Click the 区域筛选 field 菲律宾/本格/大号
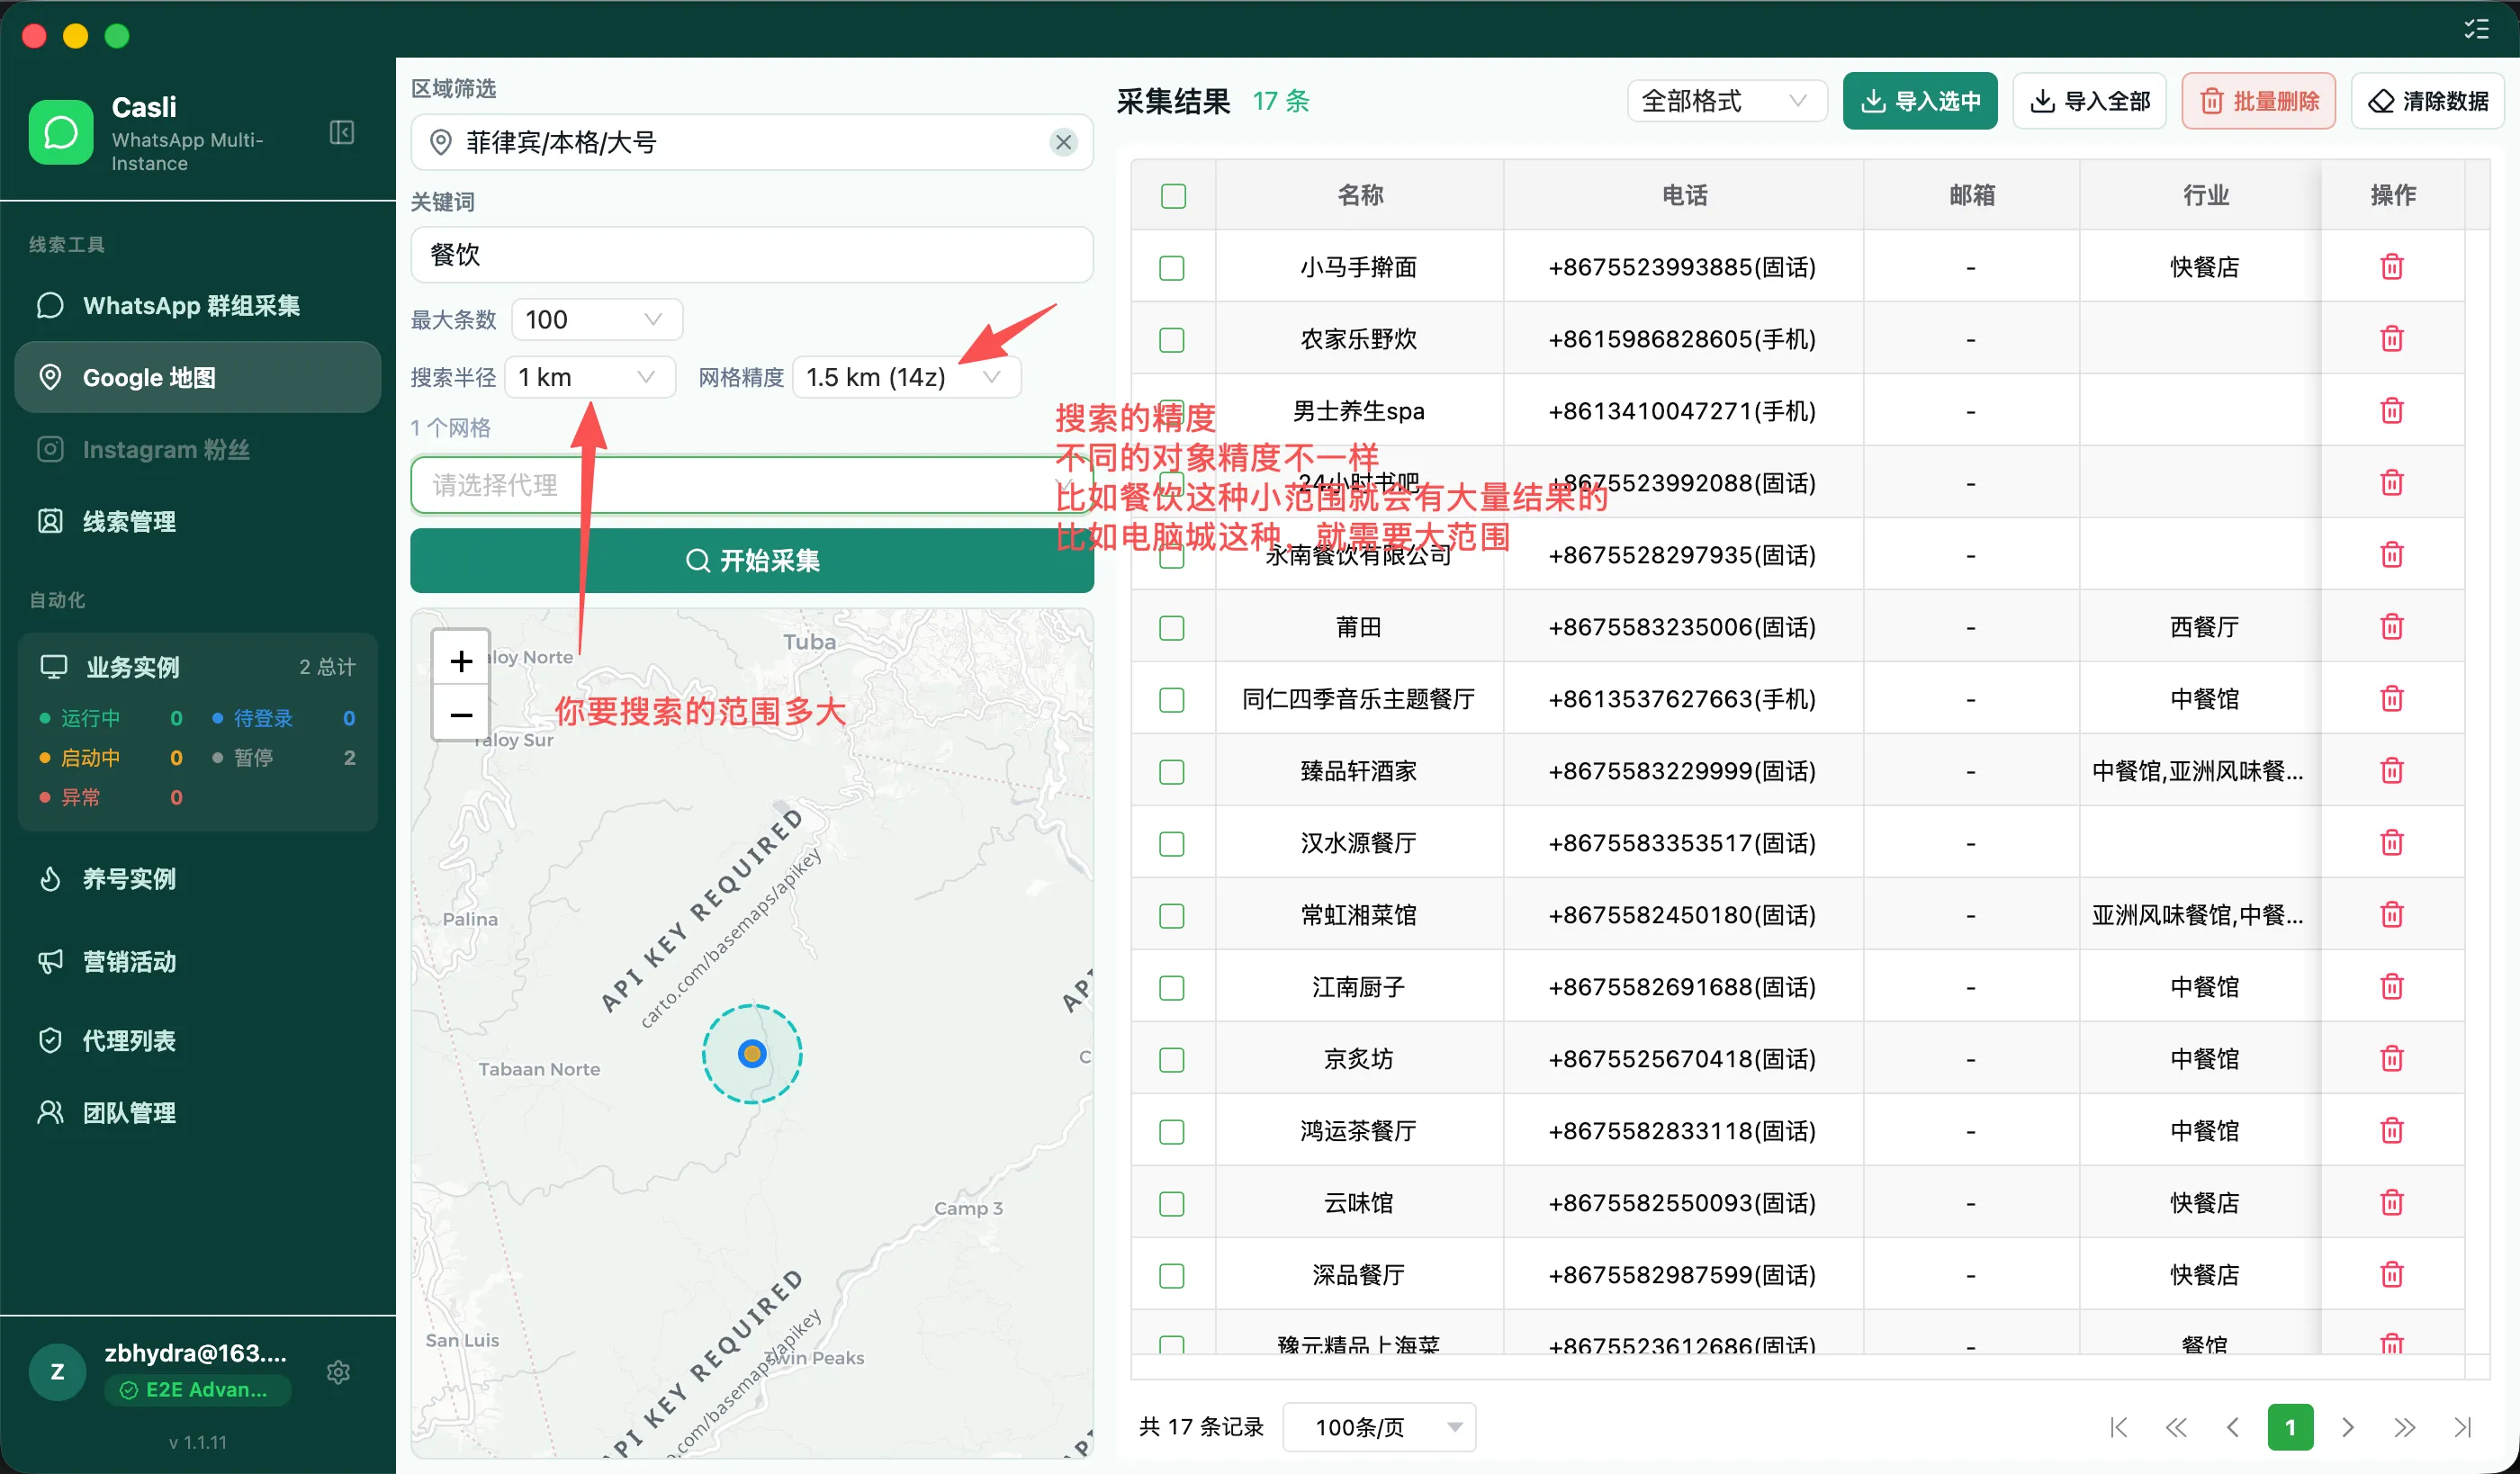This screenshot has height=1474, width=2520. pyautogui.click(x=751, y=142)
